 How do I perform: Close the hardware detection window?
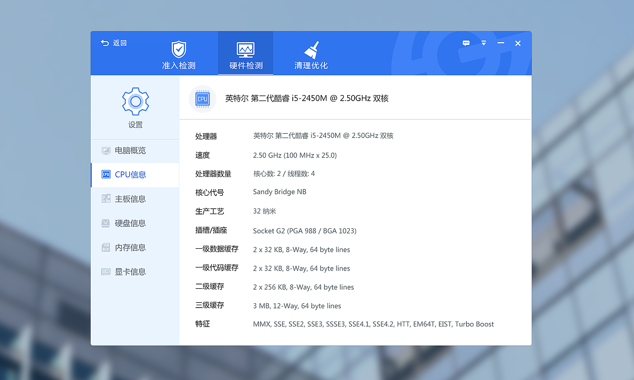tap(518, 43)
